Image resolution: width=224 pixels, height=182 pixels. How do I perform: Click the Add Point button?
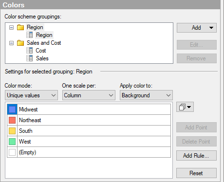coord(196,127)
